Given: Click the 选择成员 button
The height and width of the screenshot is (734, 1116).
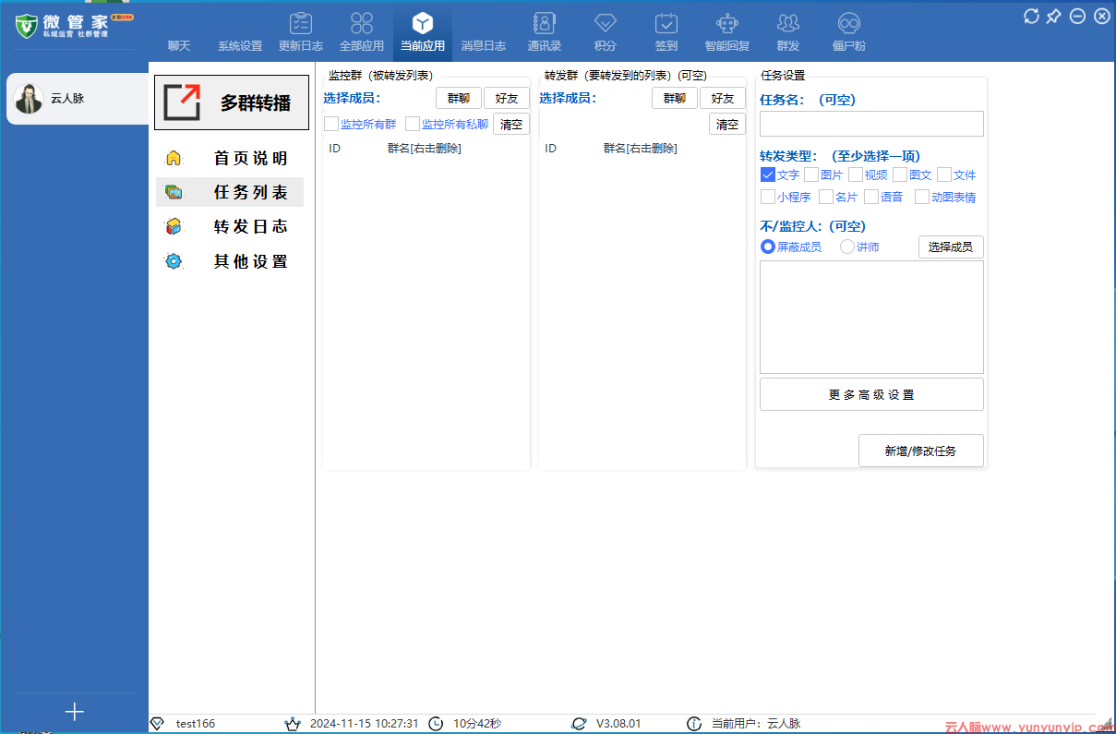Looking at the screenshot, I should pos(951,247).
